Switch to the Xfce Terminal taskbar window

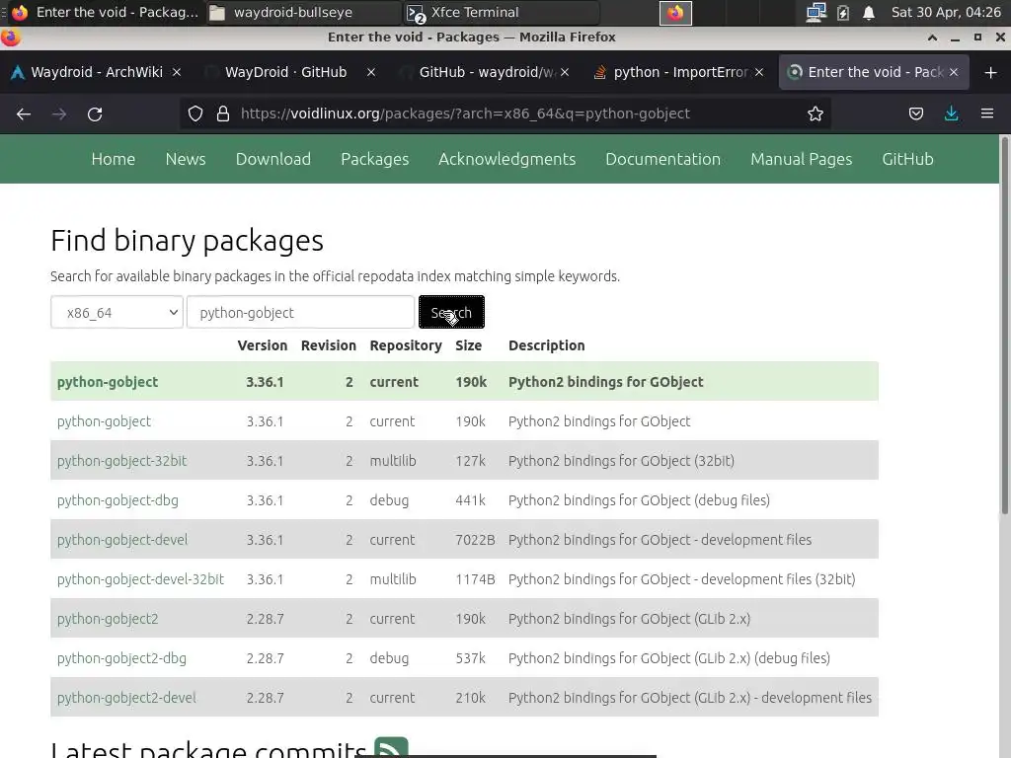pyautogui.click(x=500, y=12)
